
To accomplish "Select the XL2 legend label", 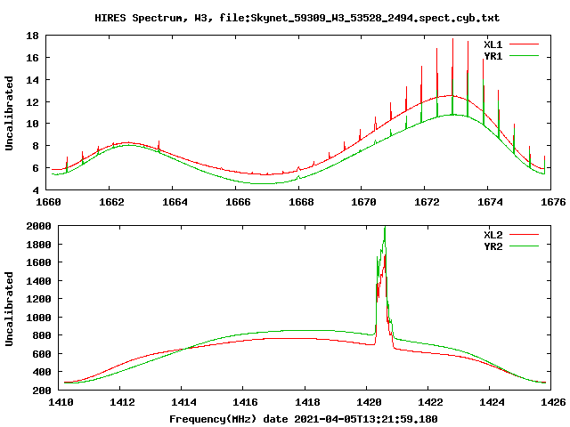I will point(493,235).
